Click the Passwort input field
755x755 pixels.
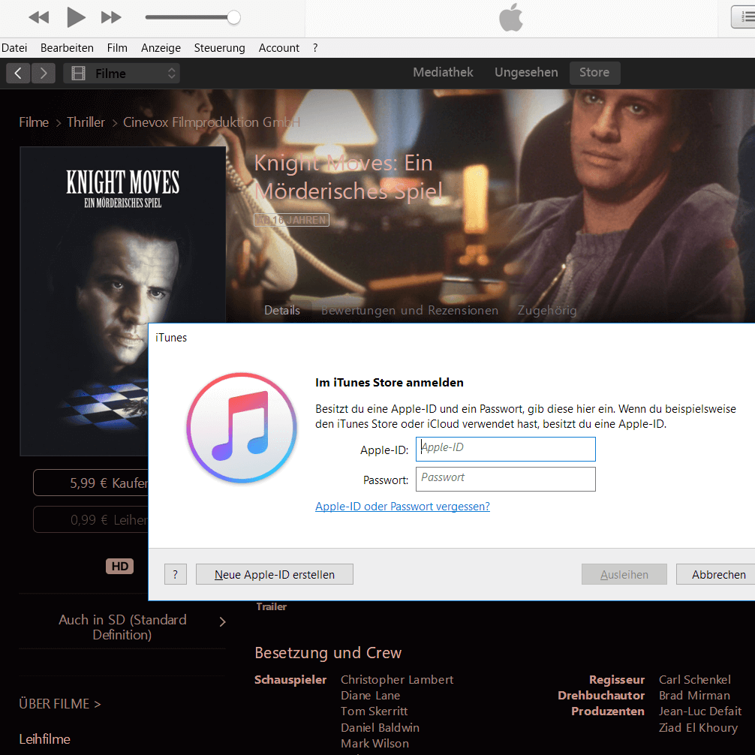click(x=506, y=479)
